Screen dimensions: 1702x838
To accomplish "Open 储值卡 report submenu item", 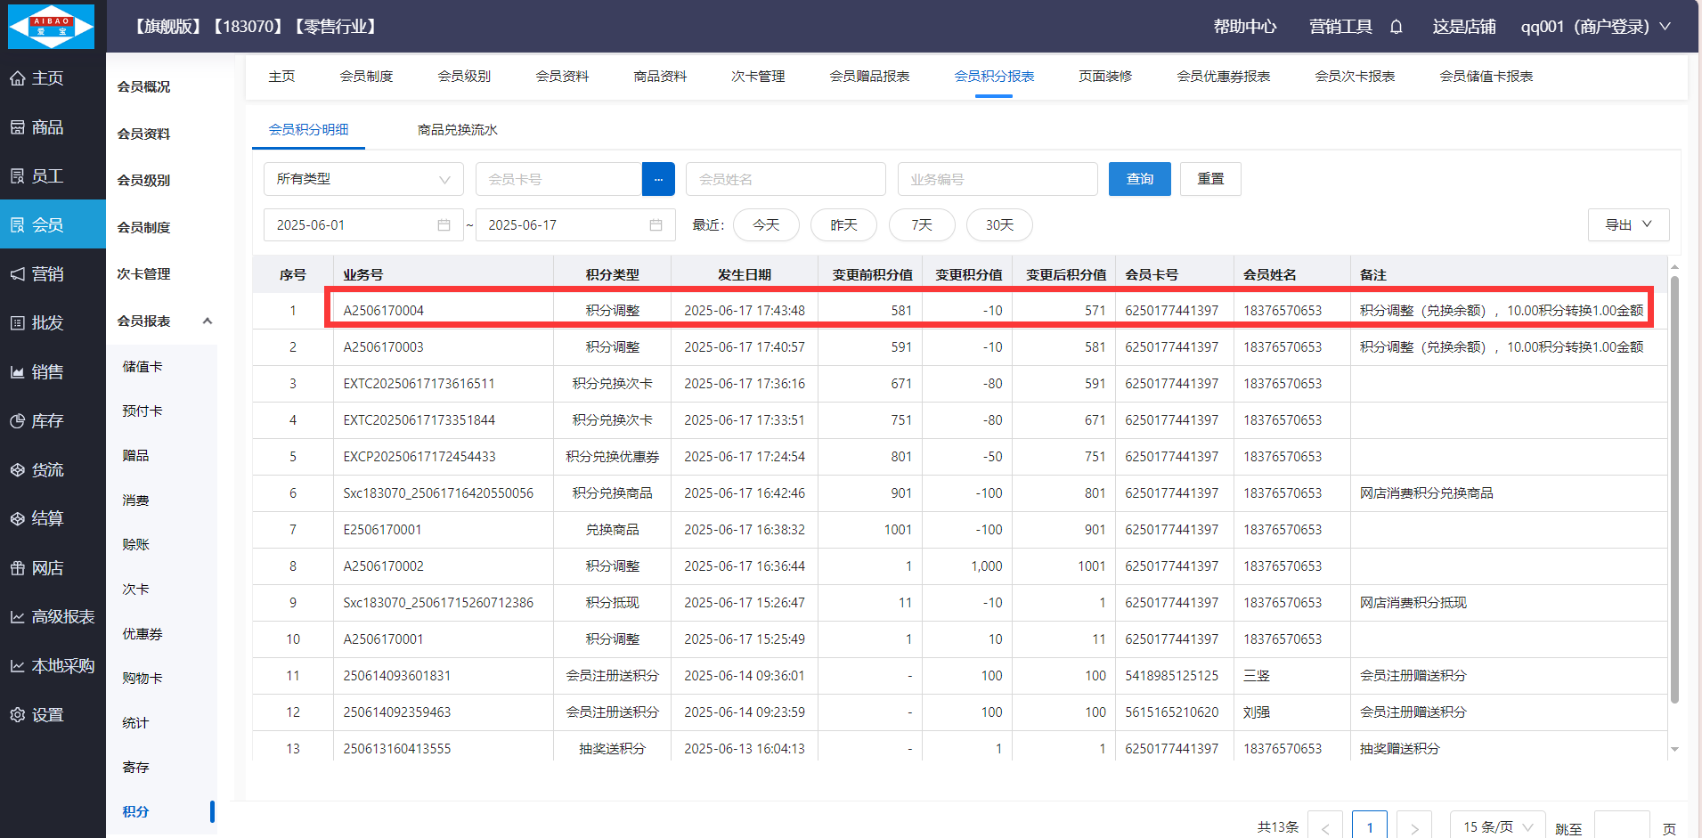I will (143, 367).
